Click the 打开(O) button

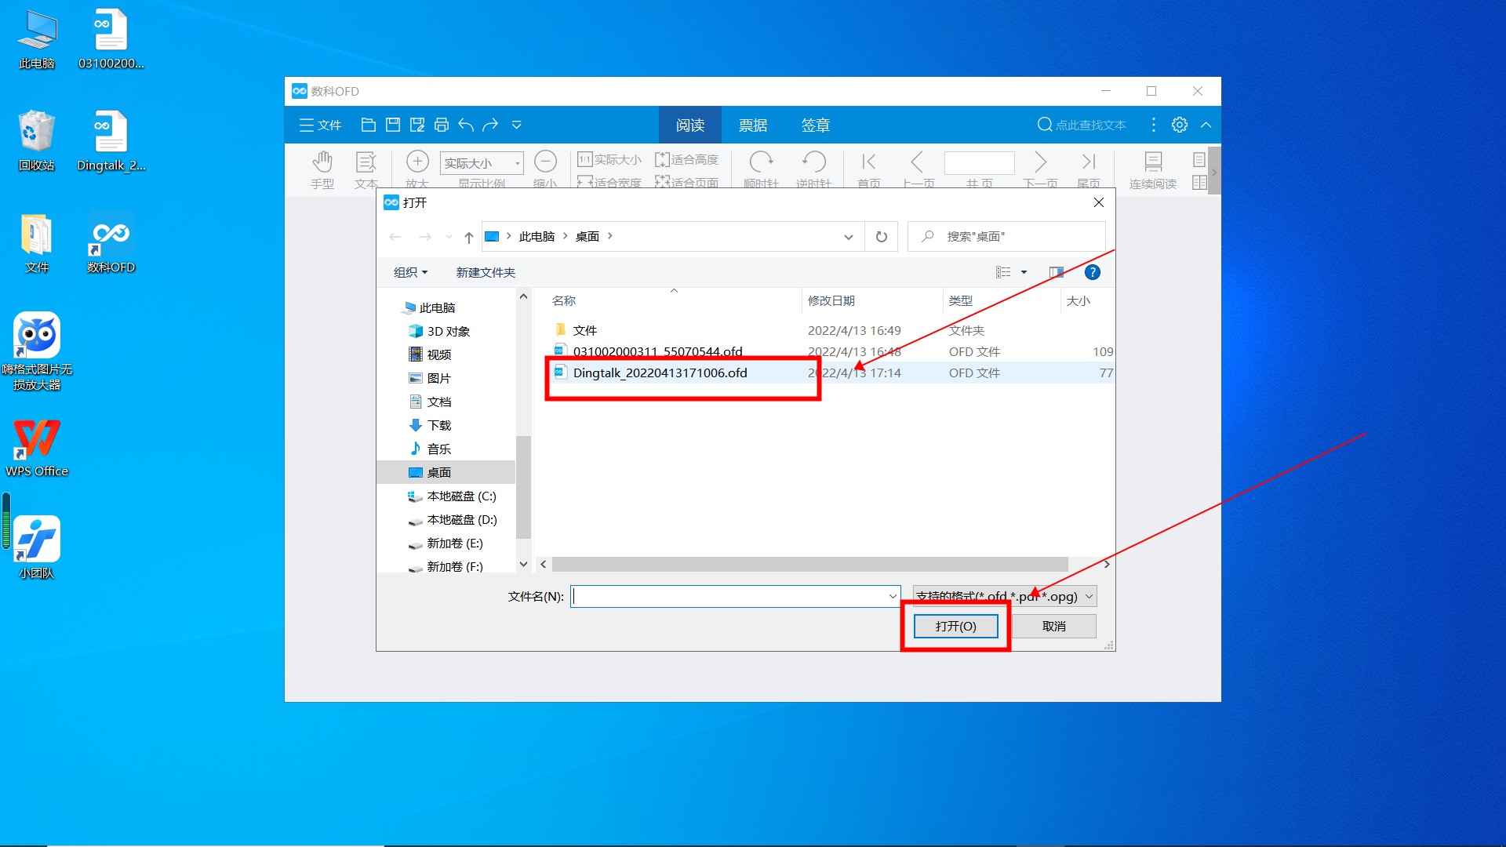tap(955, 626)
